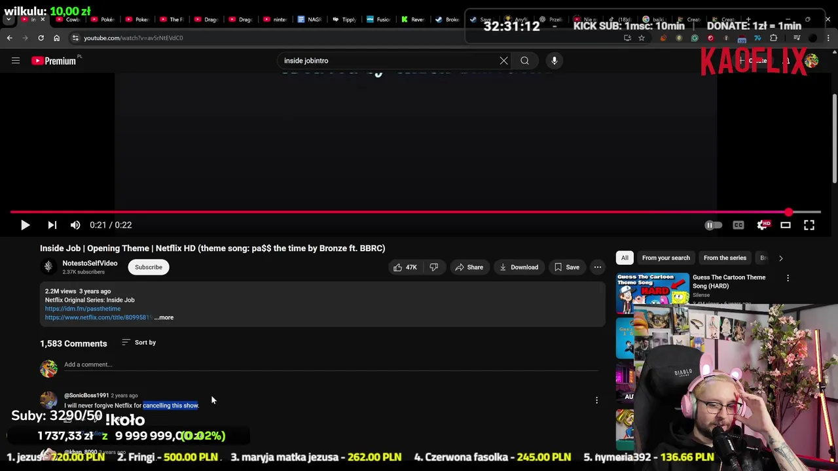Click the address bar URL
This screenshot has width=838, height=471.
coord(134,38)
